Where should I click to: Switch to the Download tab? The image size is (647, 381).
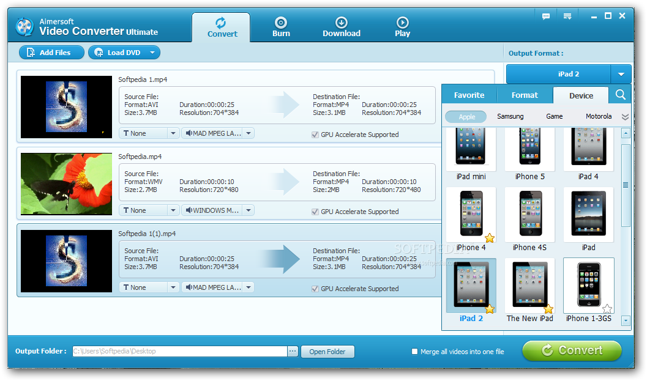tap(341, 26)
